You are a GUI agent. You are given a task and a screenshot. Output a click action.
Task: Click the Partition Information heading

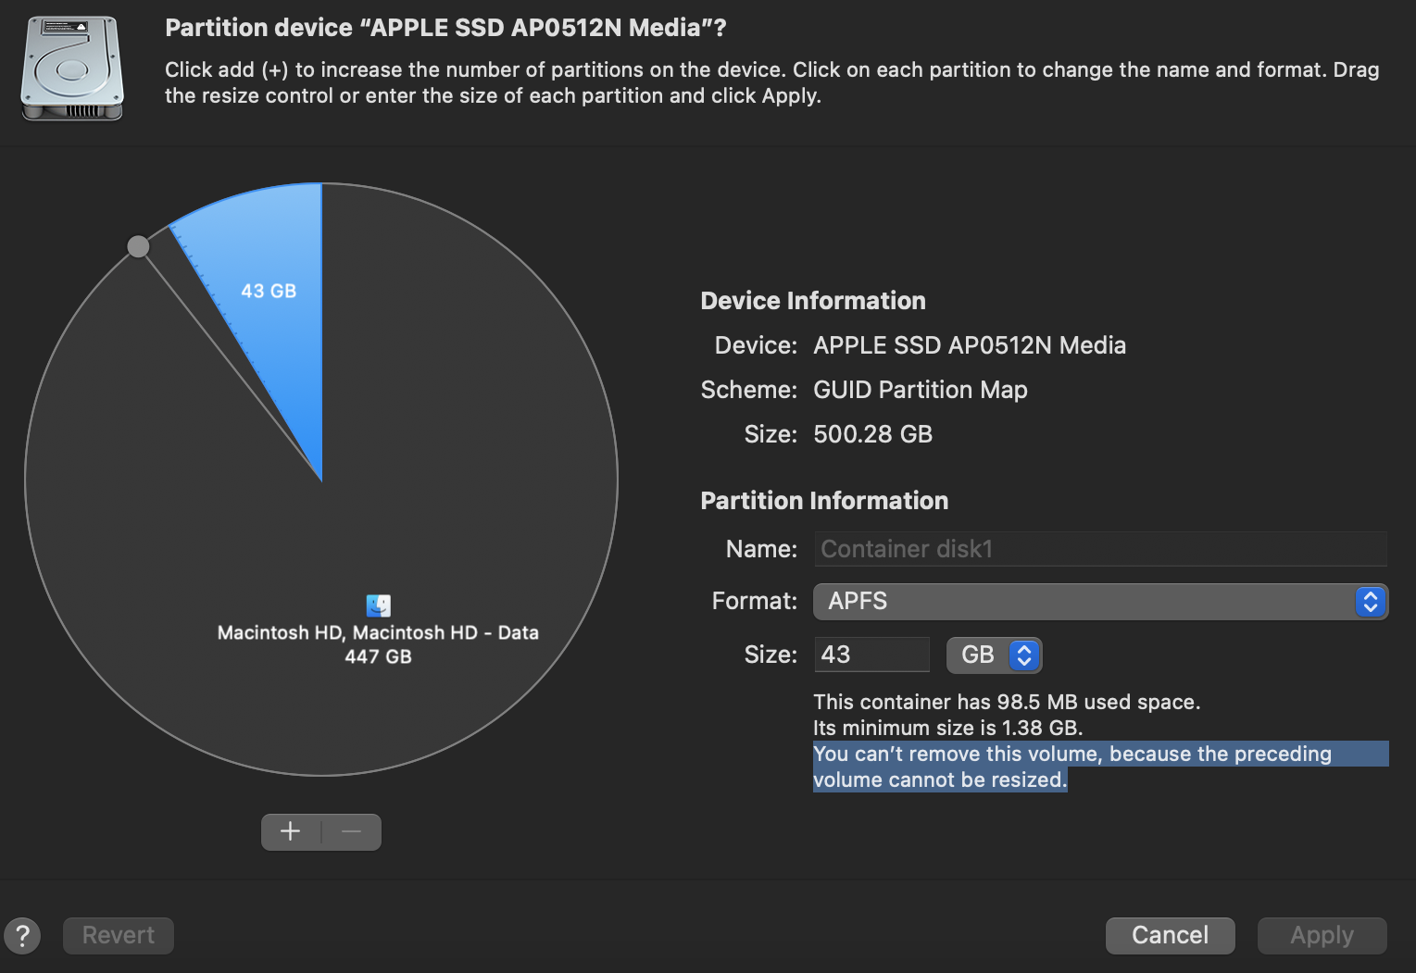click(824, 501)
